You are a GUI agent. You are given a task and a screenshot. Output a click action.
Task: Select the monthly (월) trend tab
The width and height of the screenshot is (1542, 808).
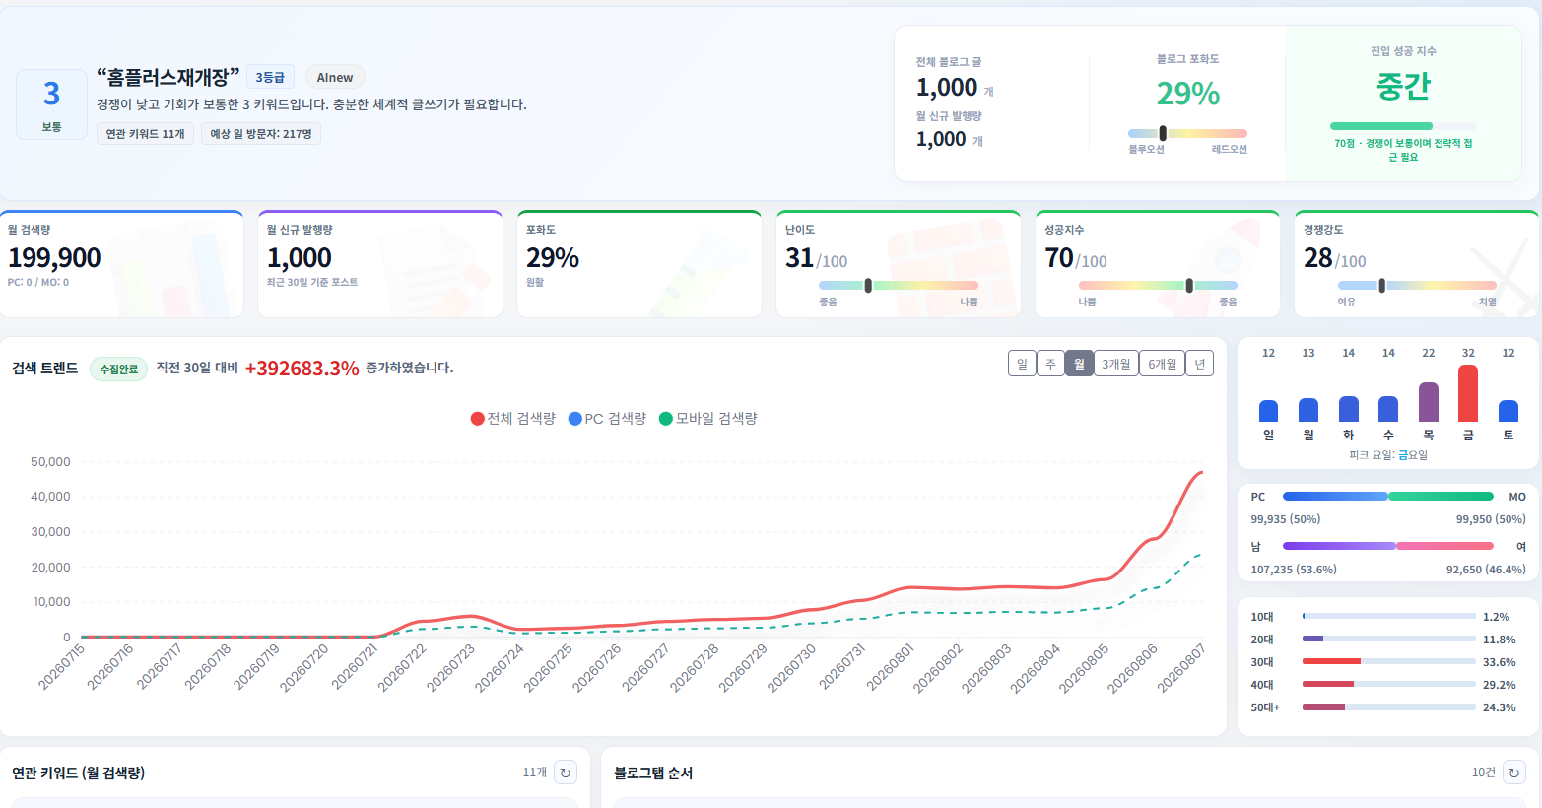tap(1079, 364)
